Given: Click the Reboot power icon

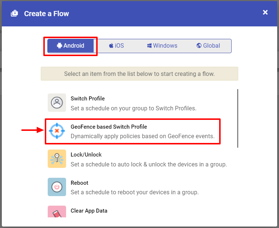Looking at the screenshot, I should (x=57, y=187).
